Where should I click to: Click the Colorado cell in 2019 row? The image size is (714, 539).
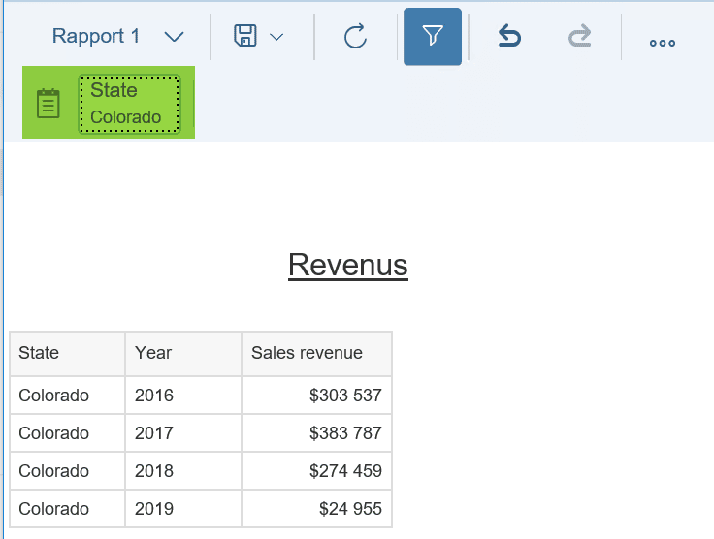tap(67, 509)
